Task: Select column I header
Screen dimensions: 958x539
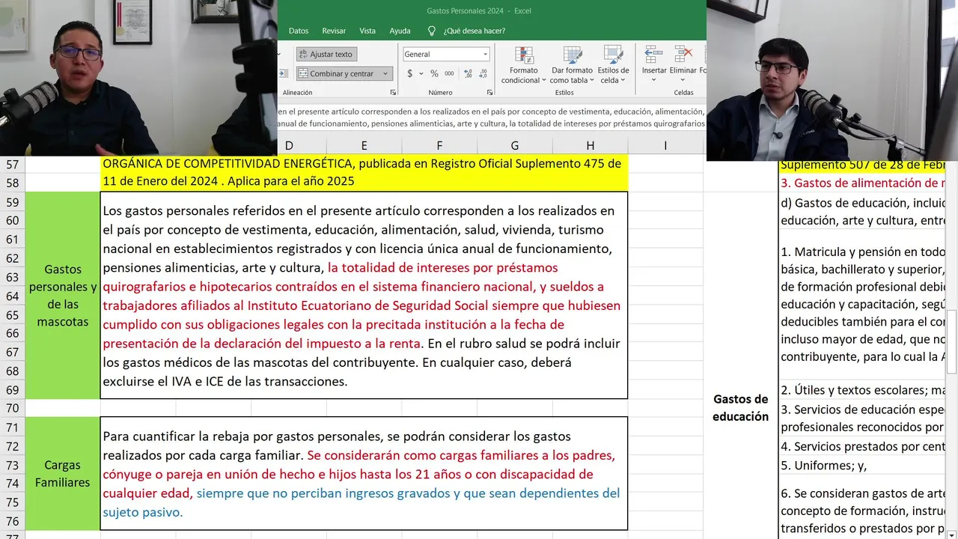Action: 665,145
